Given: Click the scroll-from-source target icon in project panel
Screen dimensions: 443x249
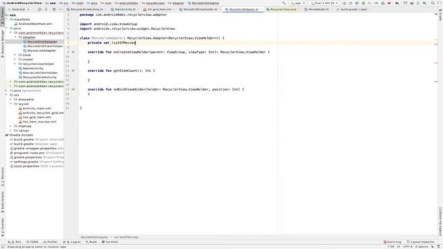Looking at the screenshot, I should (x=39, y=9).
